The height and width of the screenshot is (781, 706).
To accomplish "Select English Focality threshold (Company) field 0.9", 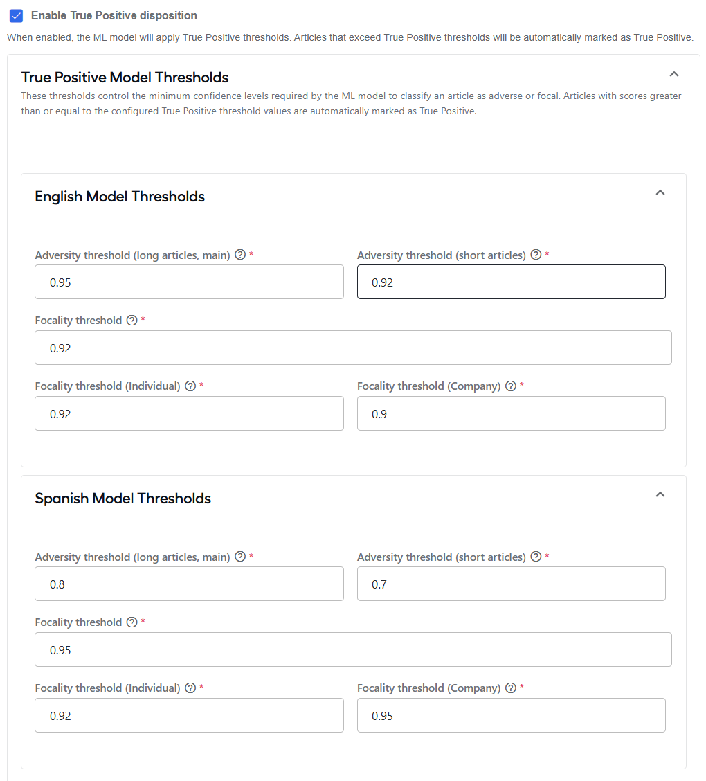I will 512,413.
